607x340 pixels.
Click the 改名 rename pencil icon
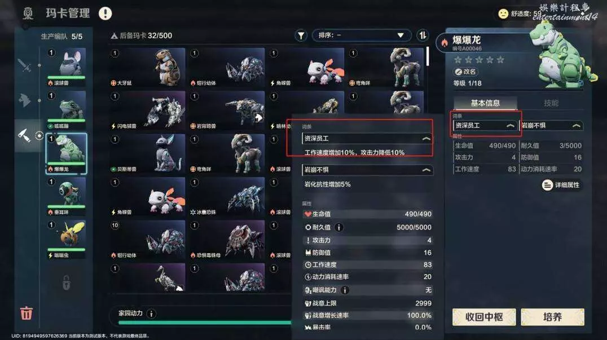click(459, 72)
